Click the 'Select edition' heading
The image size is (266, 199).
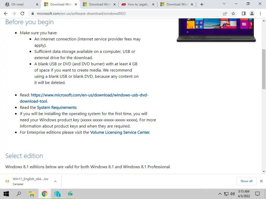point(24,156)
